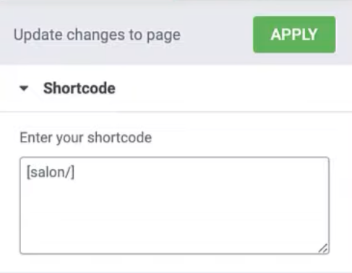Click the 'Update changes to page' text
Screen dimensions: 352x273
tap(97, 35)
